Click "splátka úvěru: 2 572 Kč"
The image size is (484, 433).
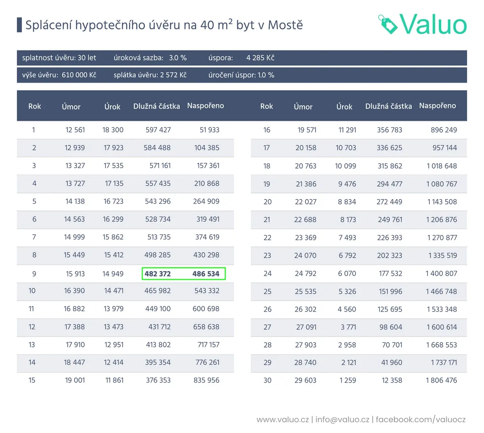click(x=150, y=75)
